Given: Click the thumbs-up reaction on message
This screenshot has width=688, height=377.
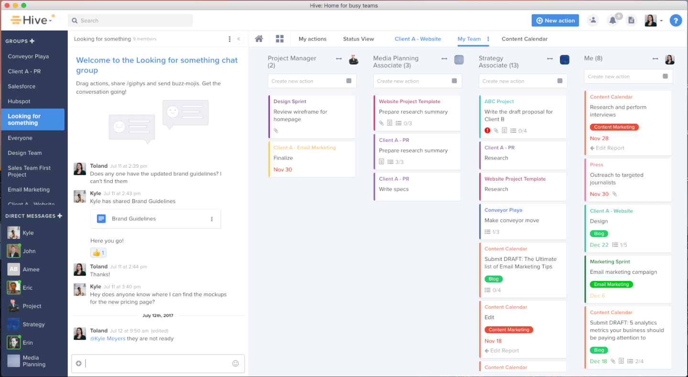Looking at the screenshot, I should tap(98, 253).
